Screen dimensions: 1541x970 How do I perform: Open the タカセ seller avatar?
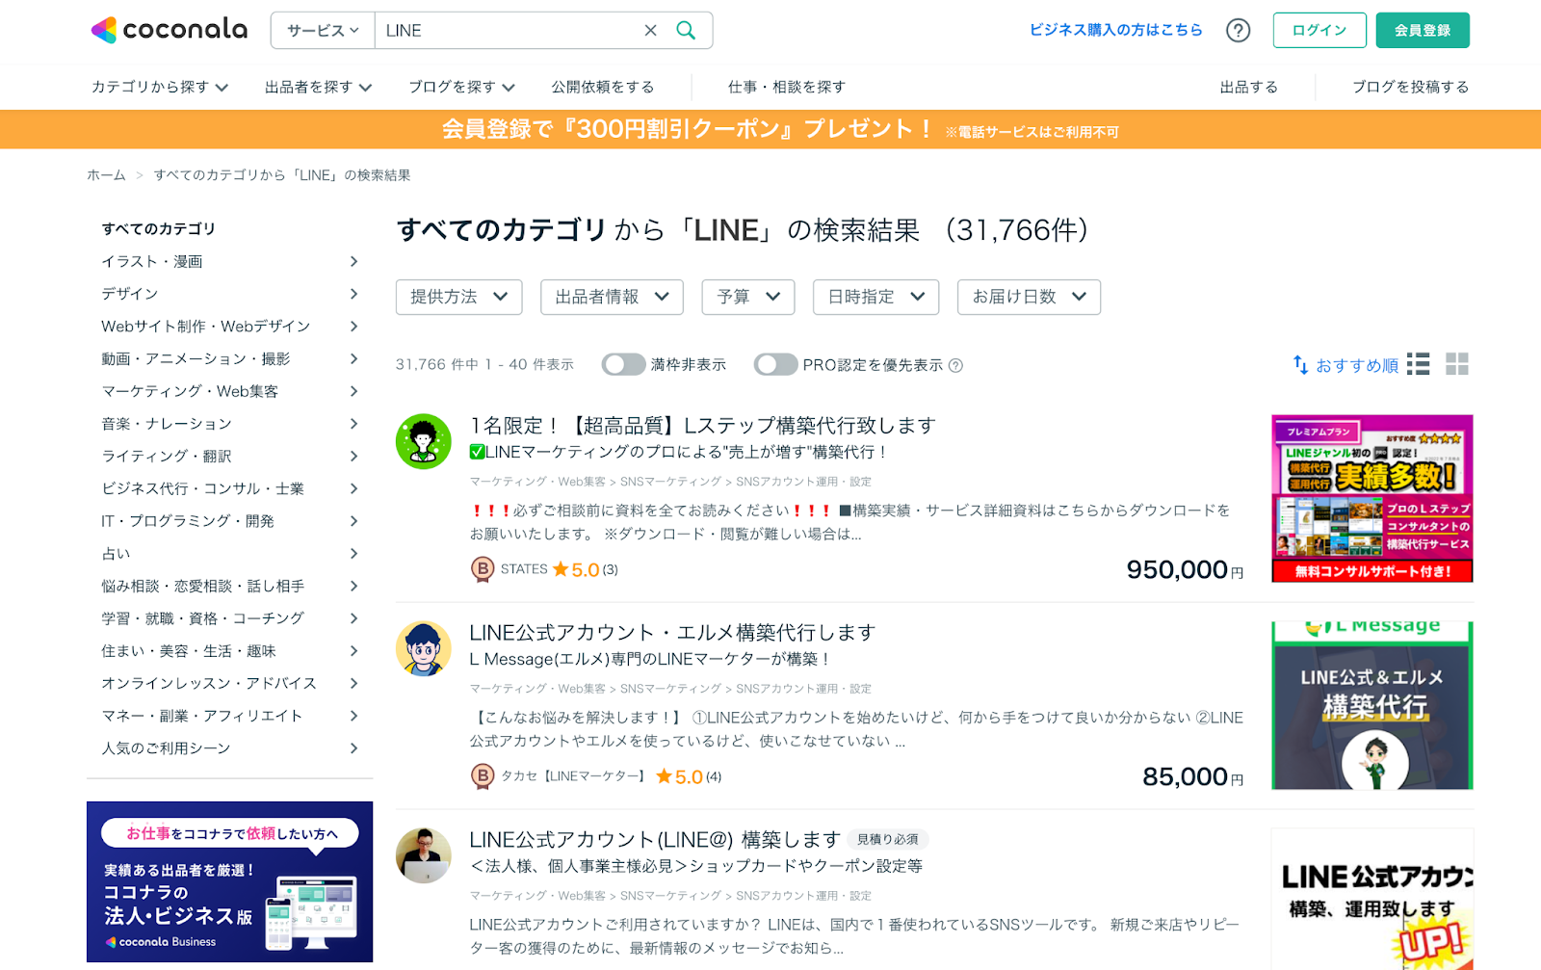424,648
